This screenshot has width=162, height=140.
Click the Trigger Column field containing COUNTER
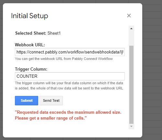[70, 76]
